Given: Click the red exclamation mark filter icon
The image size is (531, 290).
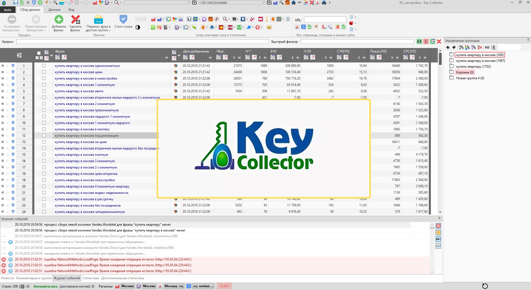Looking at the screenshot, I should [x=426, y=41].
